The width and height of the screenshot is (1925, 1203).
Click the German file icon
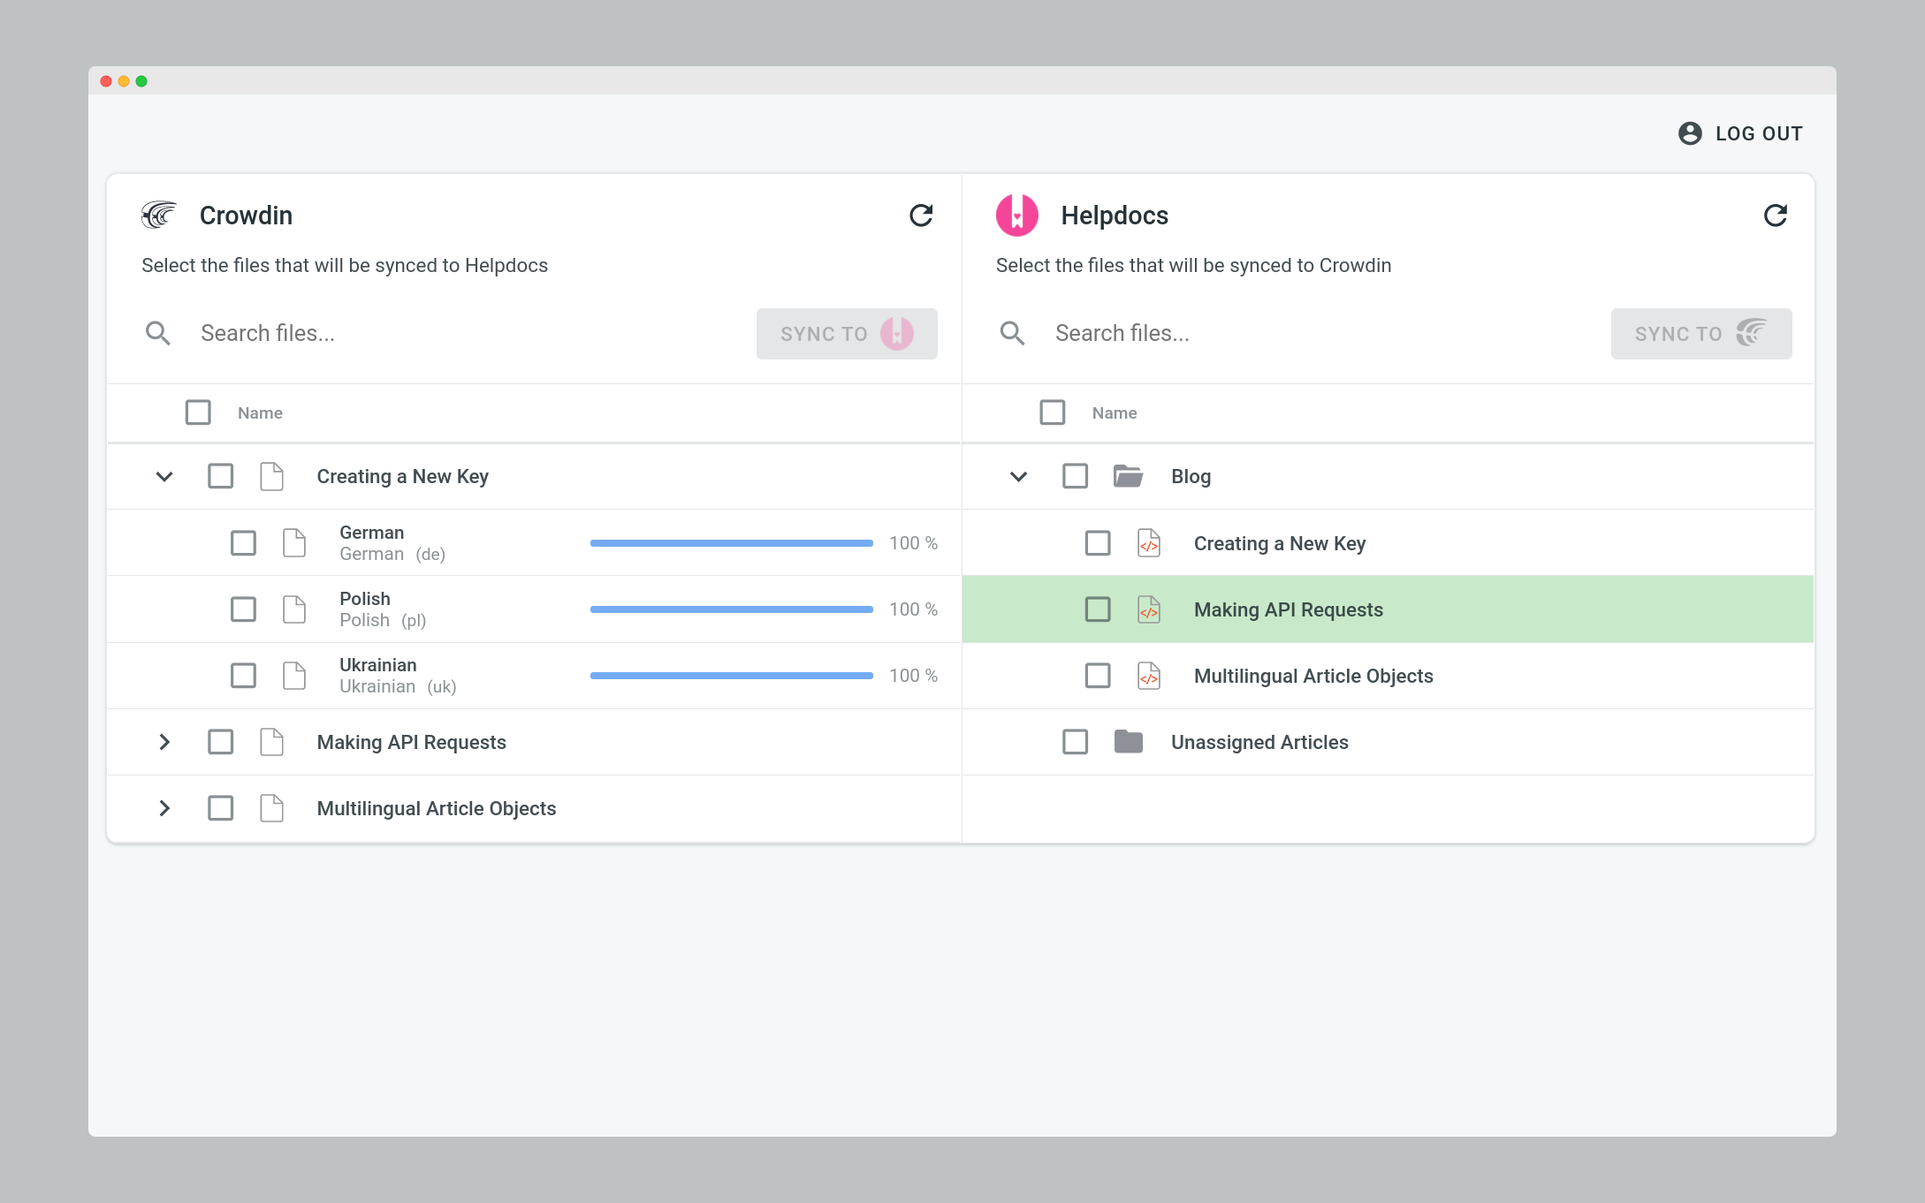[x=294, y=543]
